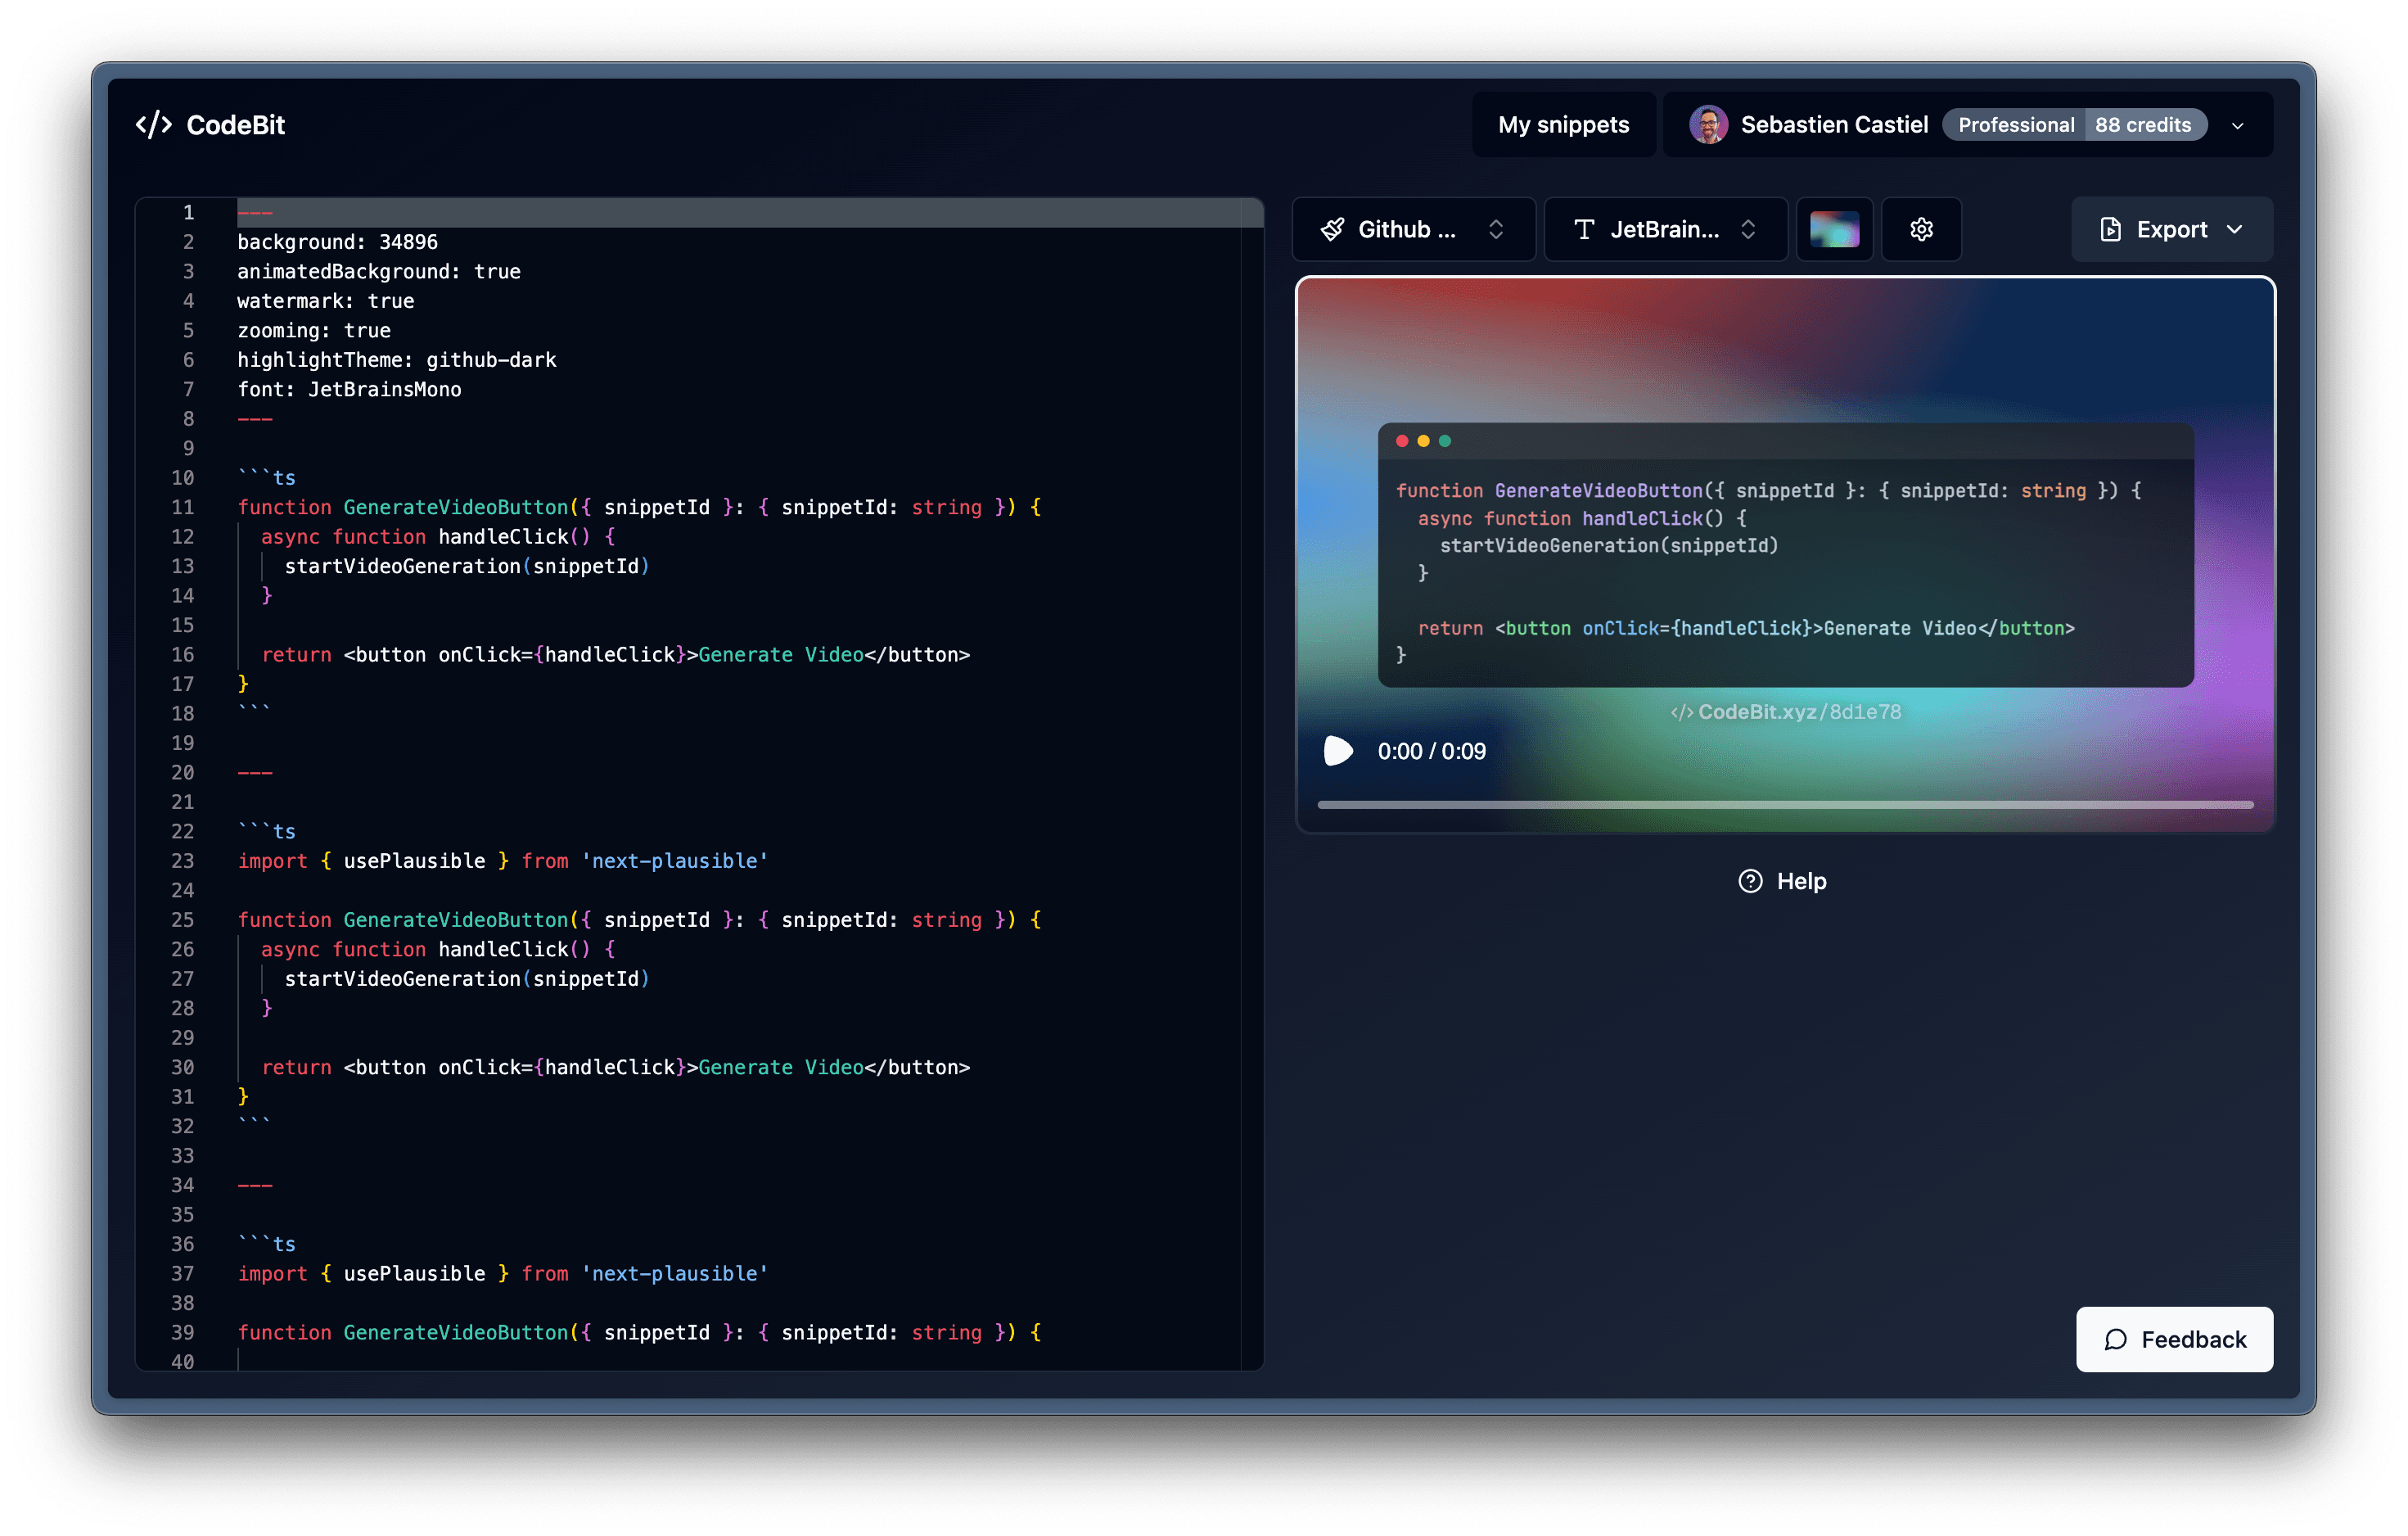
Task: Click line 13 startVideoGeneration call
Action: click(467, 567)
